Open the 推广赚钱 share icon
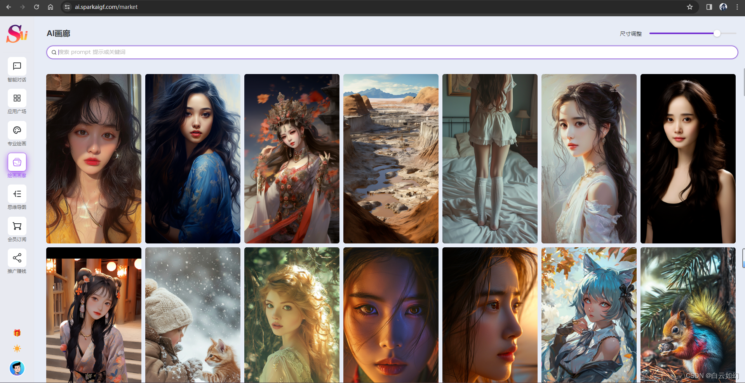745x383 pixels. point(17,258)
